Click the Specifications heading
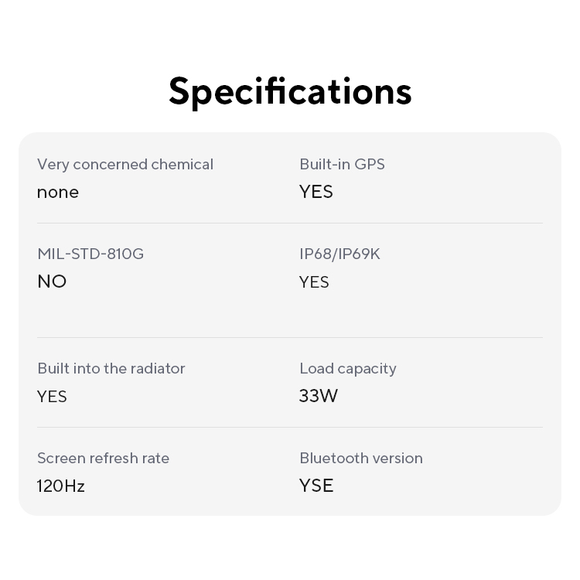Screen dimensions: 580x580 point(290,91)
